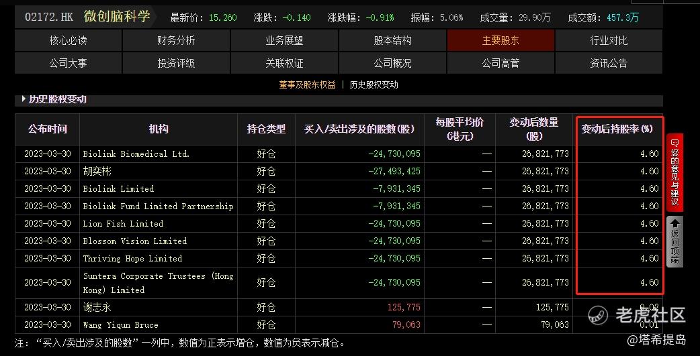Click 好仓 in Lion Fish Limited row
This screenshot has height=356, width=700.
click(x=266, y=223)
